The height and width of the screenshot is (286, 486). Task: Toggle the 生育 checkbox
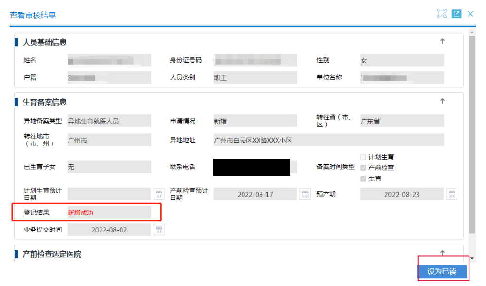point(363,179)
